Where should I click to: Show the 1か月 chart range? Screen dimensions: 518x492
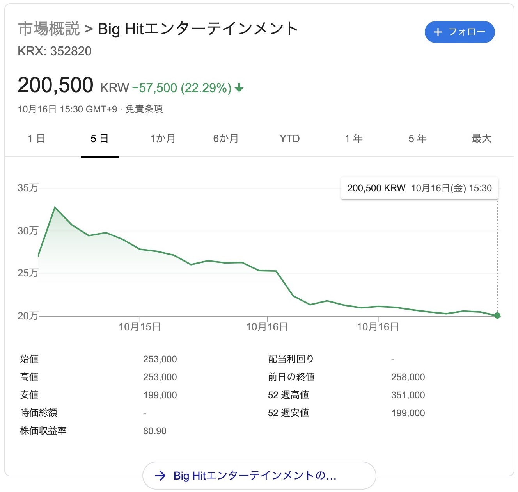(x=163, y=139)
